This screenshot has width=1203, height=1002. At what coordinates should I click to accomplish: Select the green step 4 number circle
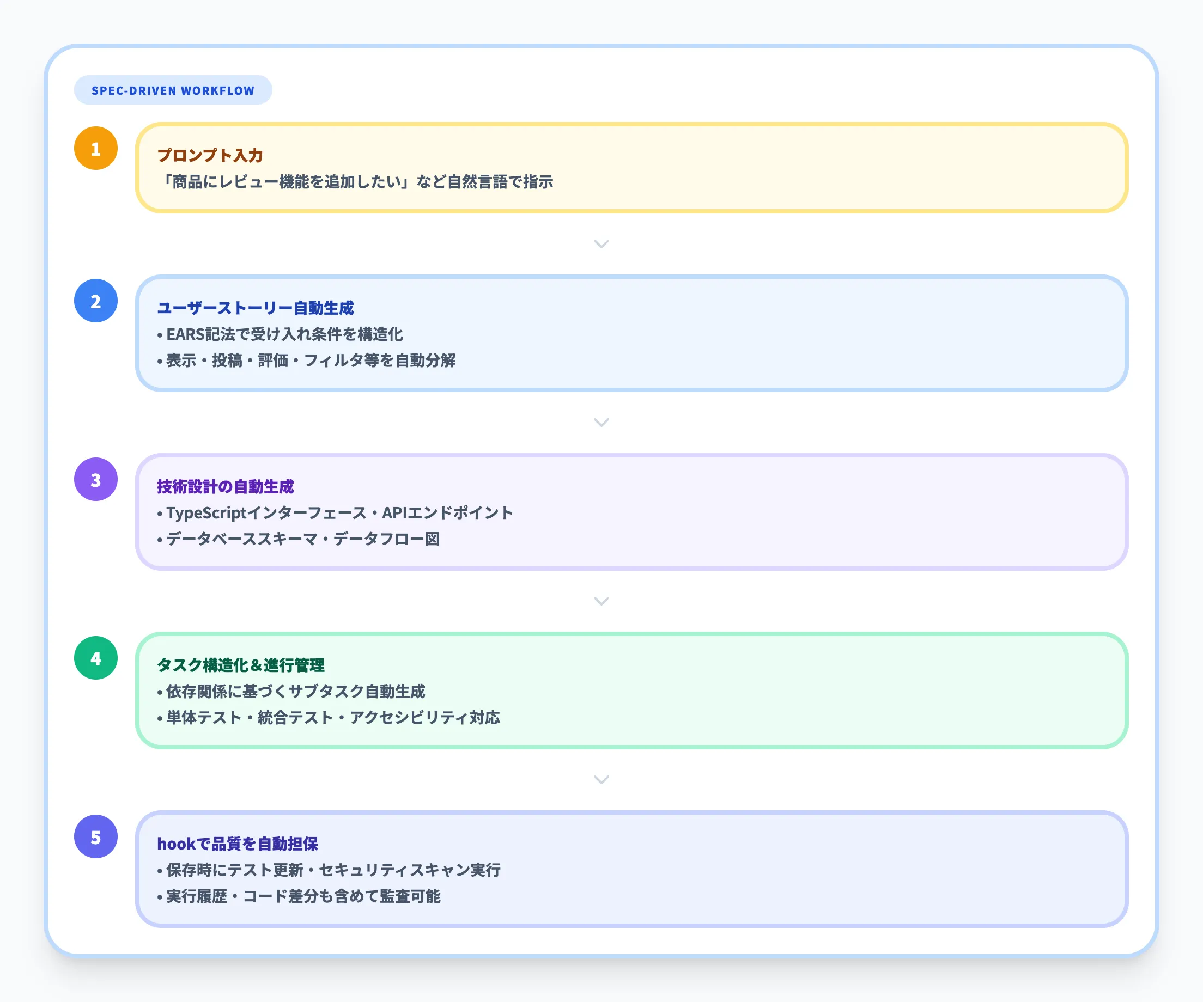(95, 657)
